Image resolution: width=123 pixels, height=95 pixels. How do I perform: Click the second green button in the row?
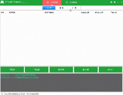pos(37,69)
